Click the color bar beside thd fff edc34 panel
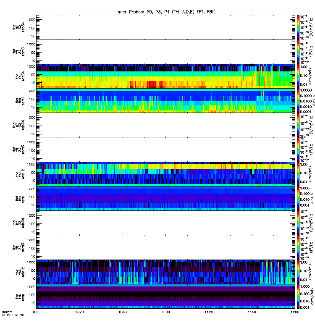The width and height of the screenshot is (315, 336). [x=298, y=125]
